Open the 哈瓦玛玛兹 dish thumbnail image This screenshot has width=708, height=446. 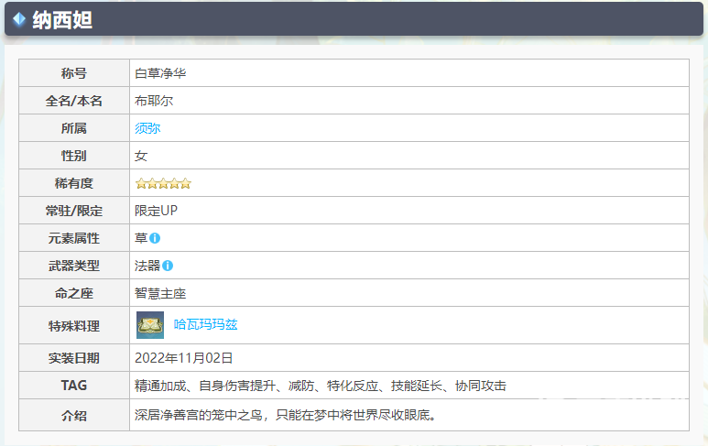[x=150, y=325]
